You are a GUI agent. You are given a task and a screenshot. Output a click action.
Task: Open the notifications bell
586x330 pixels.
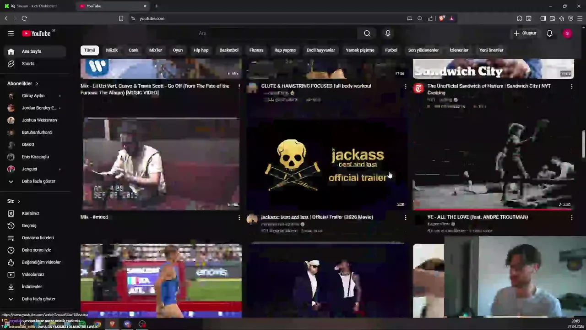549,33
